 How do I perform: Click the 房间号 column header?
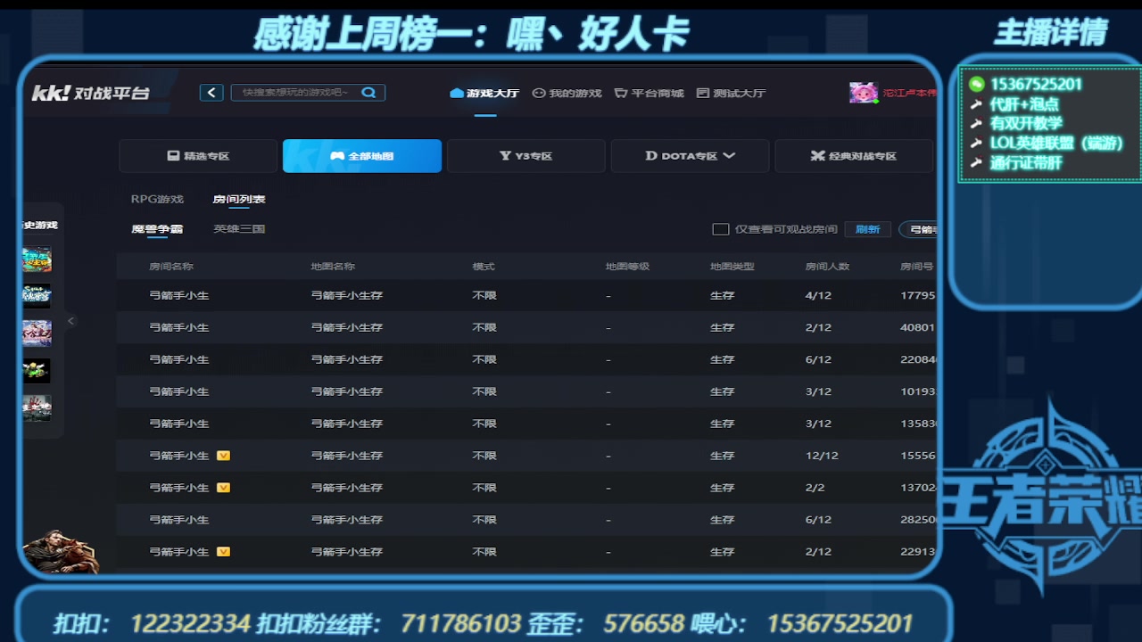click(x=917, y=267)
